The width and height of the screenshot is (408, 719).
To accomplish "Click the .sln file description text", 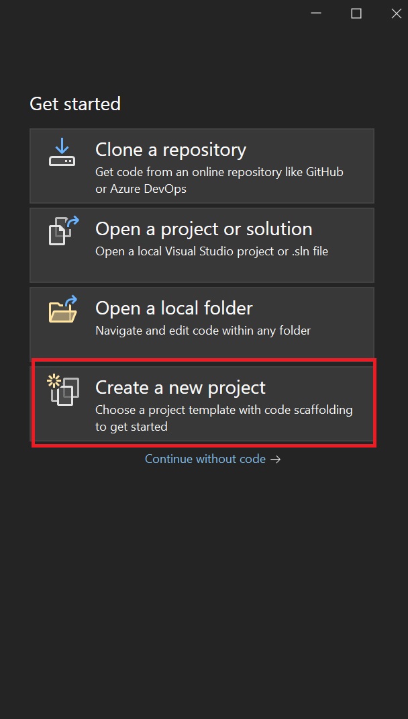I will [211, 251].
